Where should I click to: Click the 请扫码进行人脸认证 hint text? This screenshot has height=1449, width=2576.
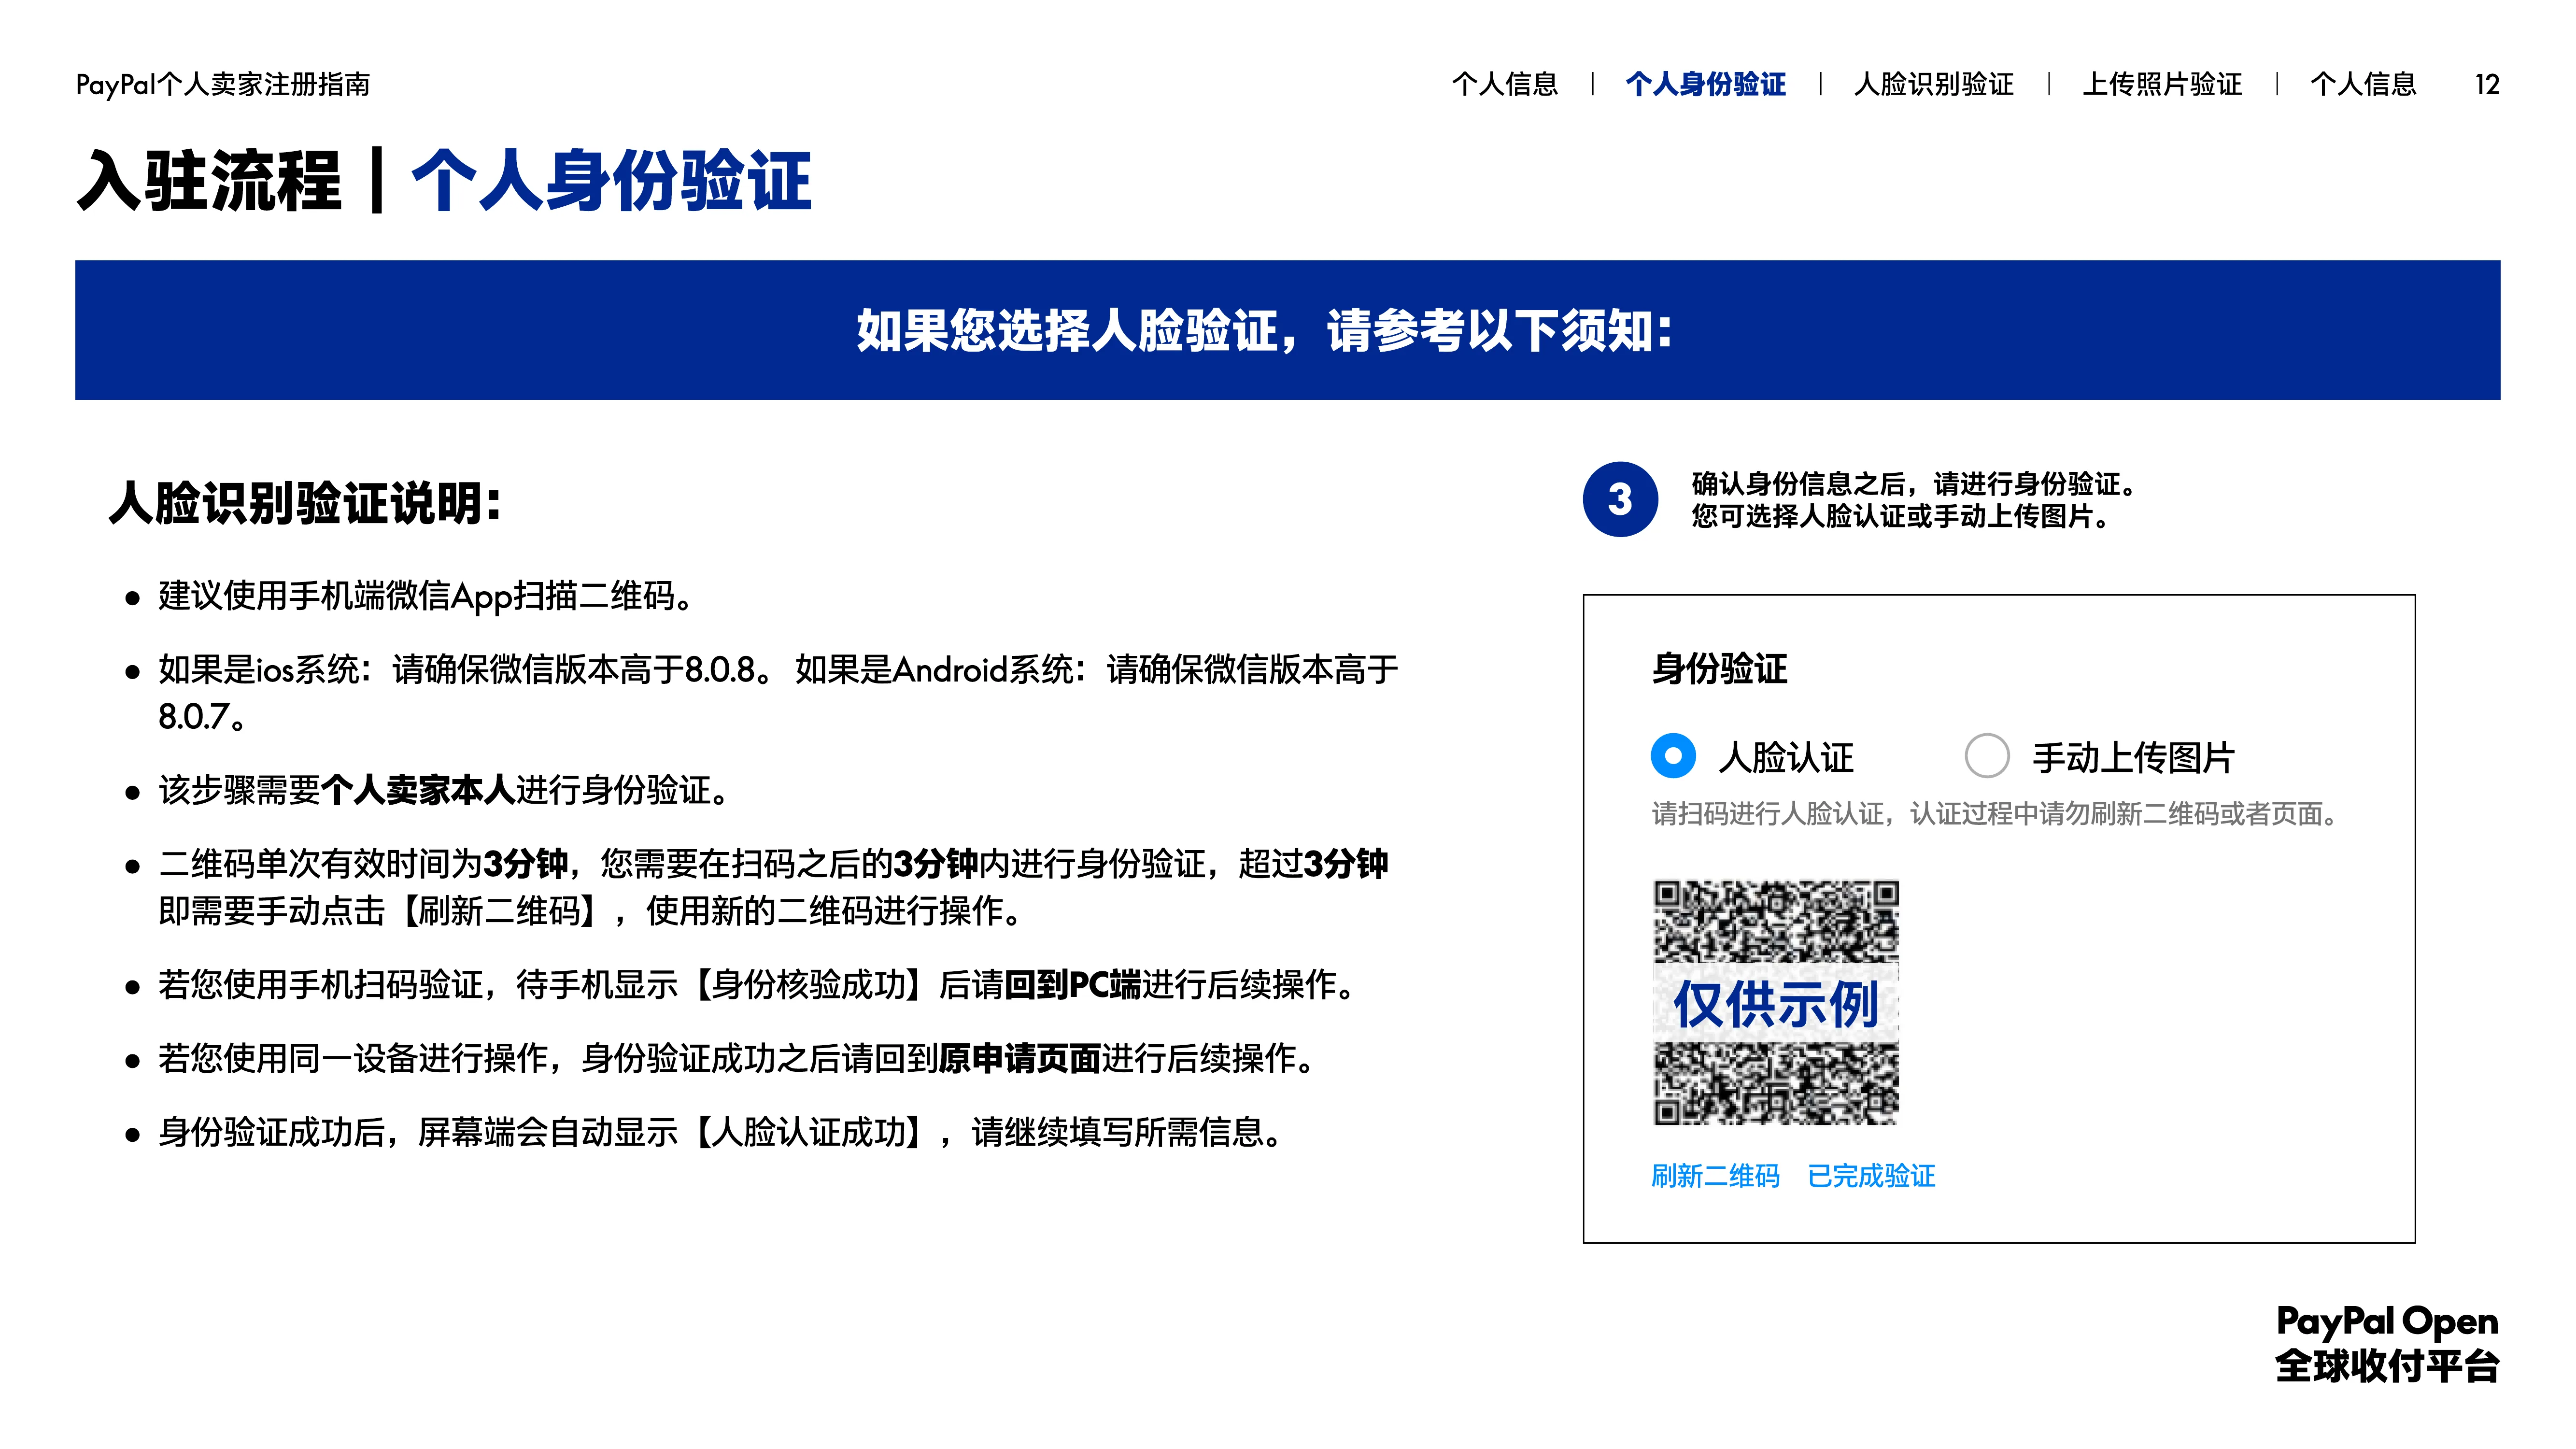pyautogui.click(x=1996, y=813)
